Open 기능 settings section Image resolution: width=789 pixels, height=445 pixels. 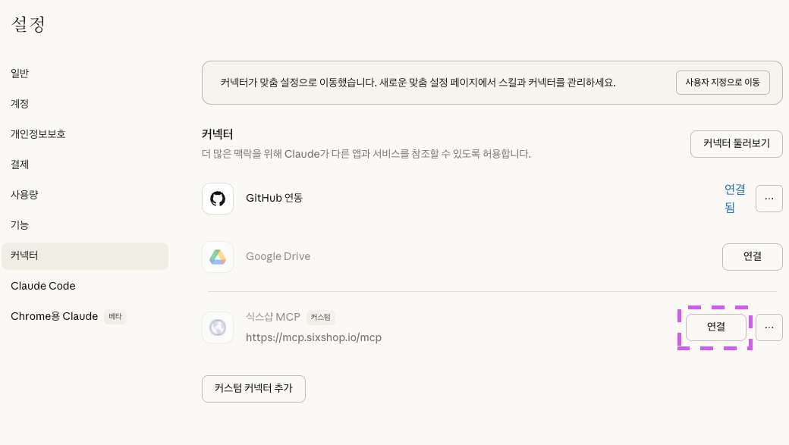[x=20, y=225]
